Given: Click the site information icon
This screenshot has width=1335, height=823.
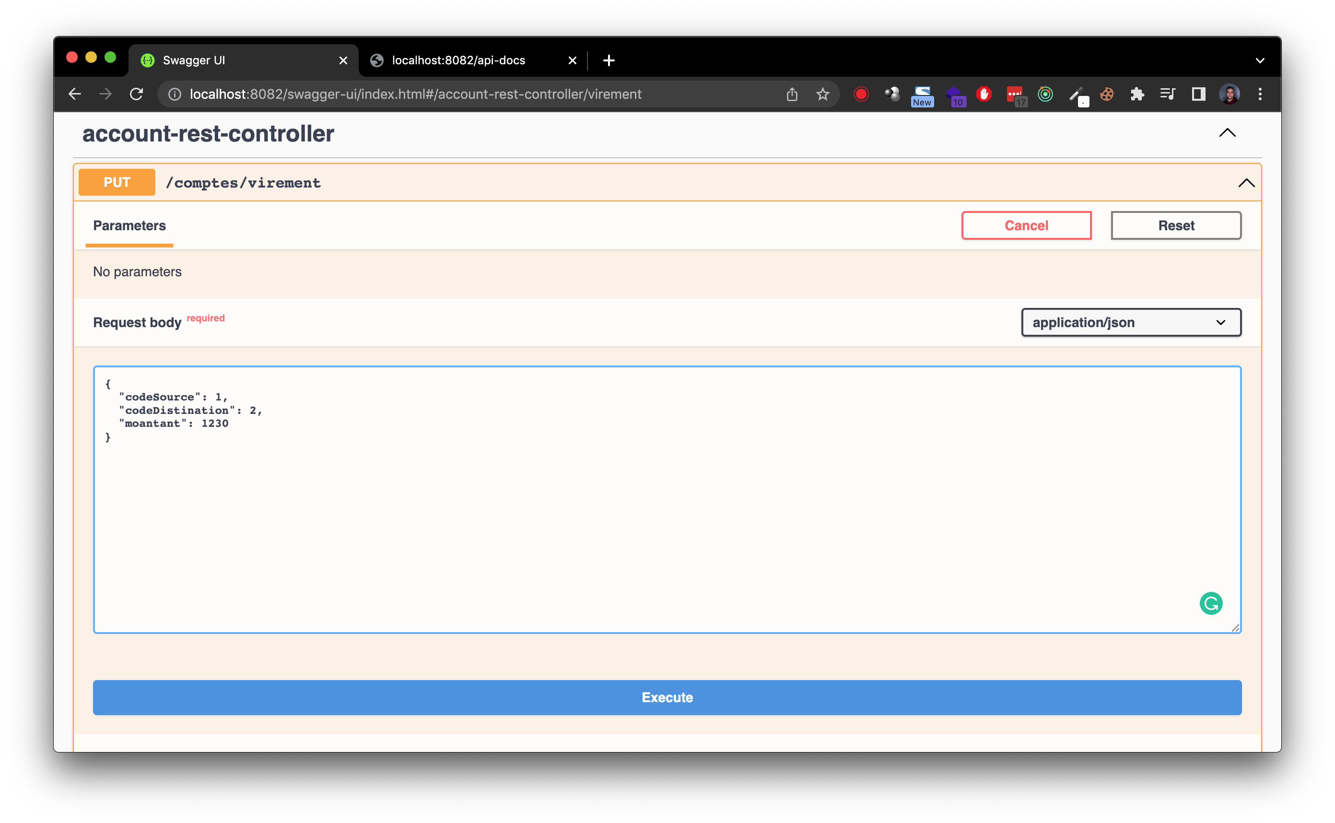Looking at the screenshot, I should coord(175,94).
